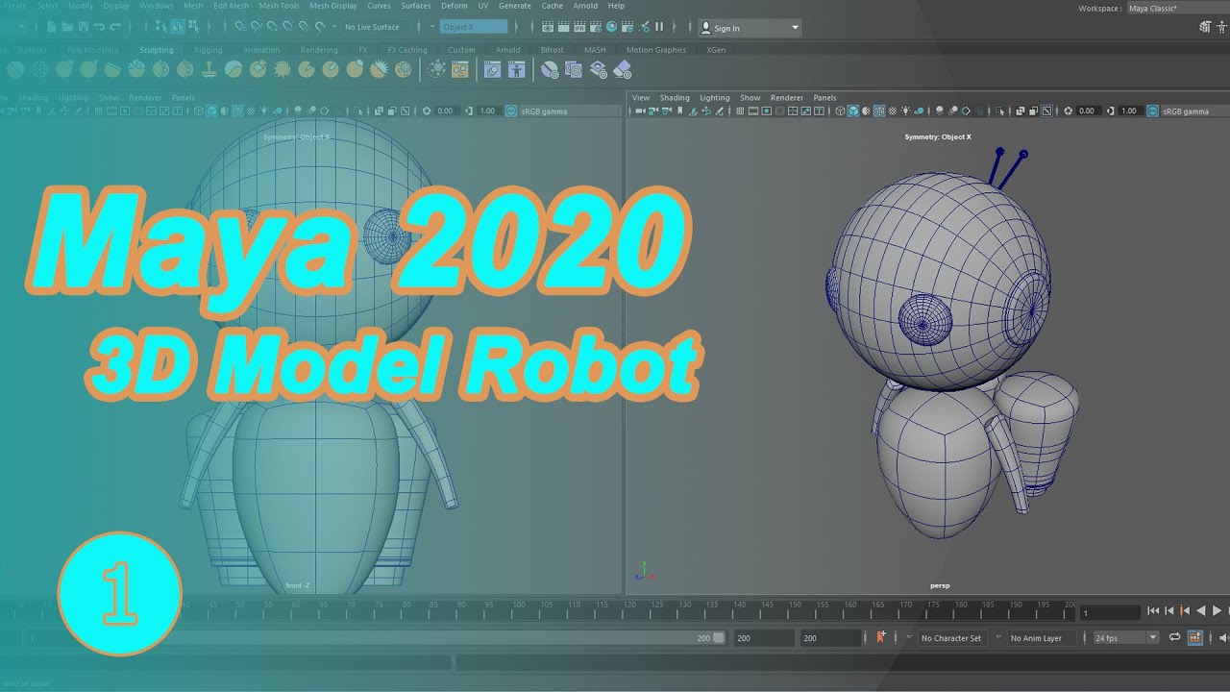
Task: Click the current frame field showing 1
Action: click(x=1110, y=612)
